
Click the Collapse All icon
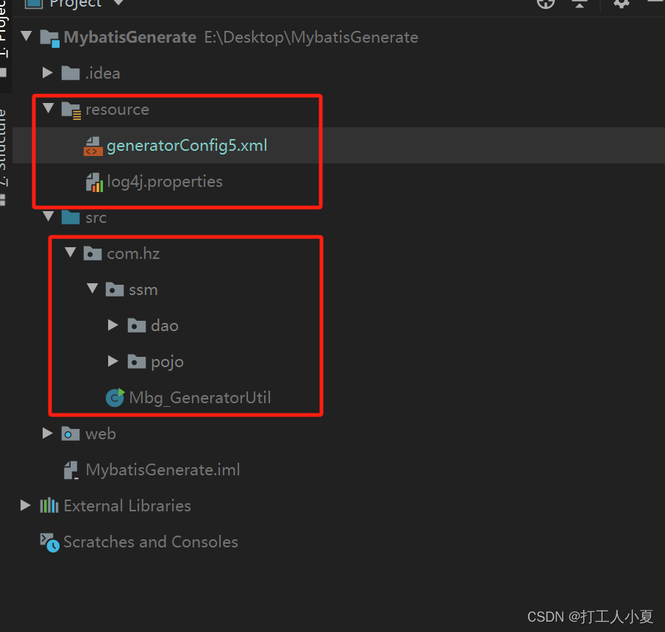coord(579,4)
